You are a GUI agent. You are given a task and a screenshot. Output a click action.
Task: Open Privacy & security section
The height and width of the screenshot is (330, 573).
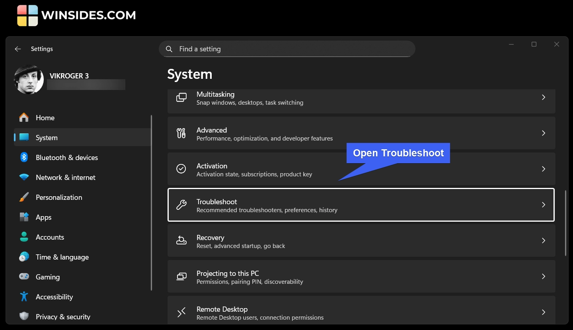point(63,317)
